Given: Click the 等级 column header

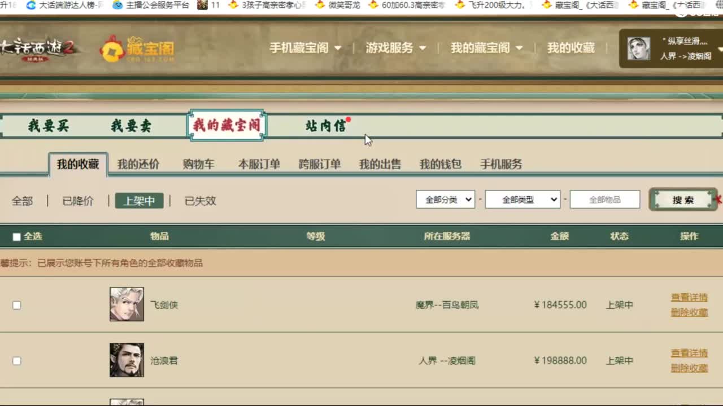Looking at the screenshot, I should coord(316,236).
